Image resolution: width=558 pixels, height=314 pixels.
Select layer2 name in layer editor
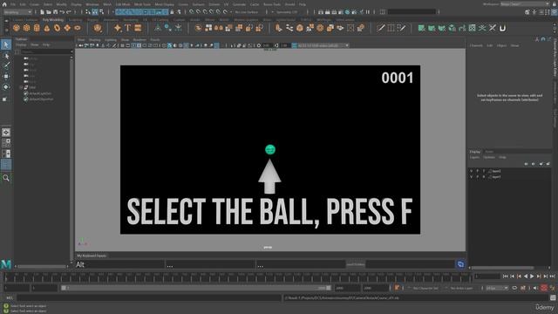pos(496,171)
